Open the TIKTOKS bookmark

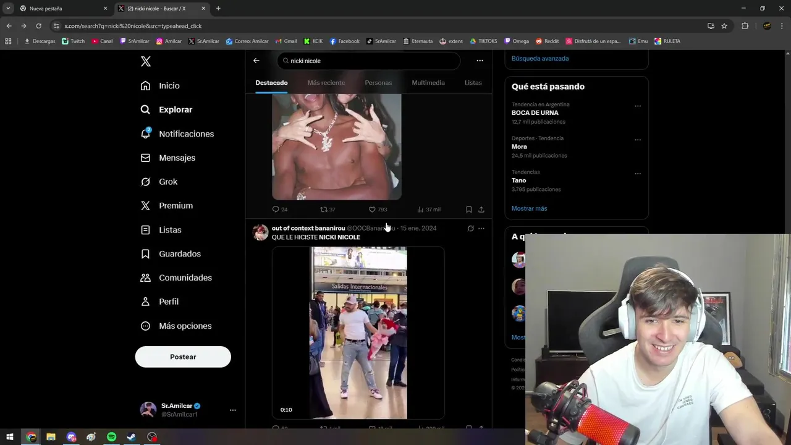[x=483, y=41]
